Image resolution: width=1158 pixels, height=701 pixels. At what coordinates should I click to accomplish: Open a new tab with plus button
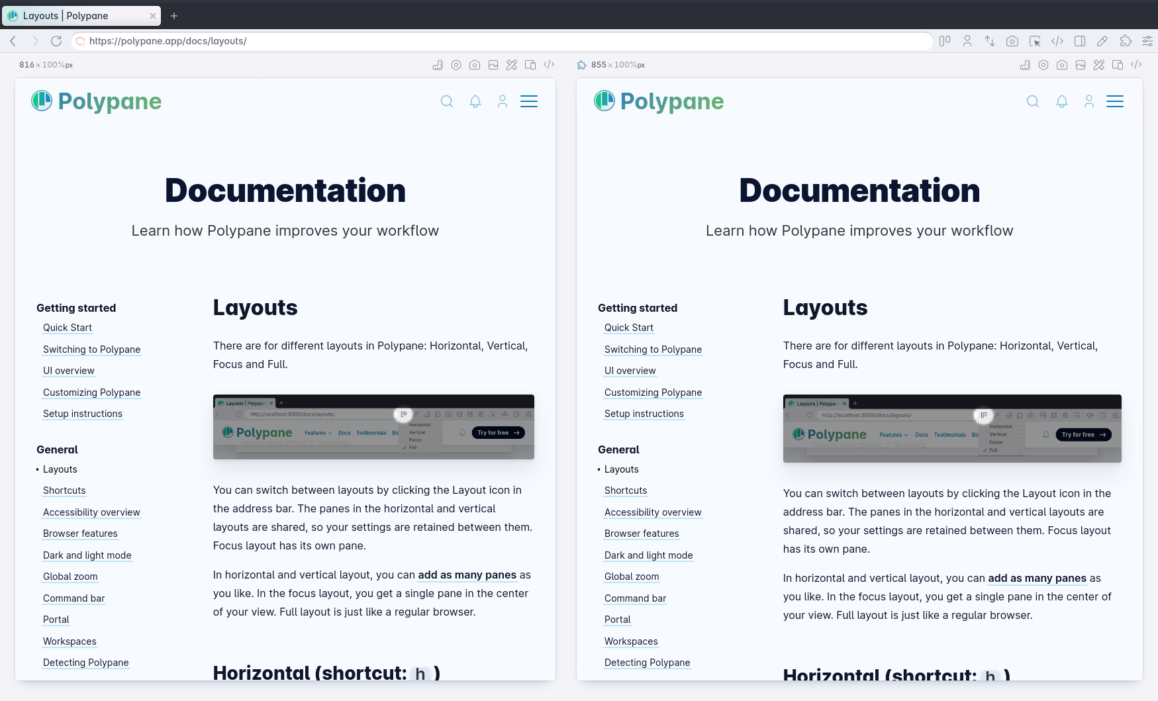174,16
